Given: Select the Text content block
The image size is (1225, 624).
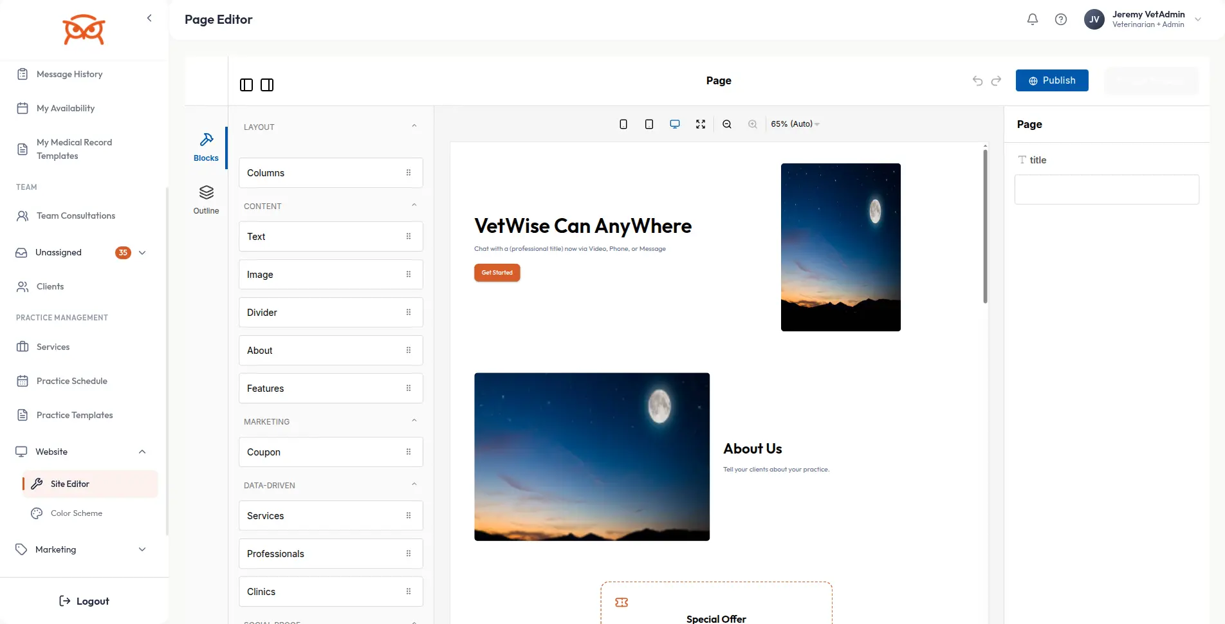Looking at the screenshot, I should [x=331, y=236].
